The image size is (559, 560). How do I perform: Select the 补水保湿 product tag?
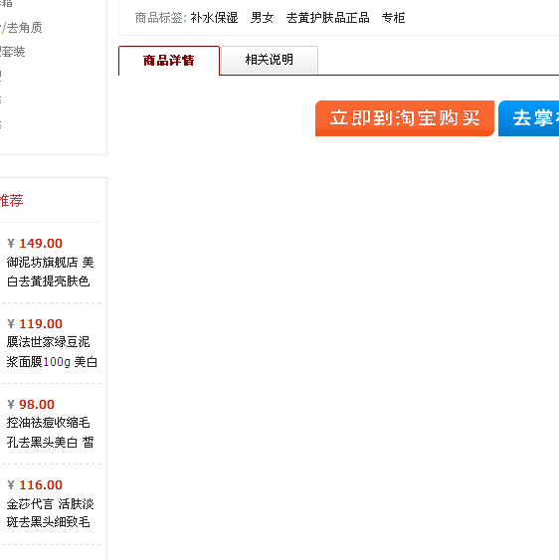214,18
